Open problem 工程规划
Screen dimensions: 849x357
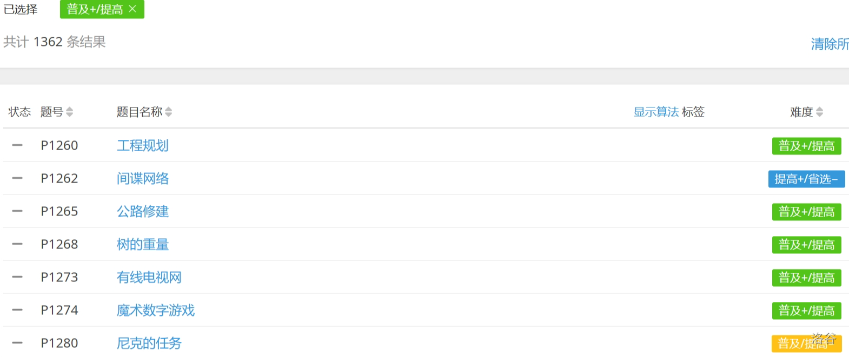(143, 145)
